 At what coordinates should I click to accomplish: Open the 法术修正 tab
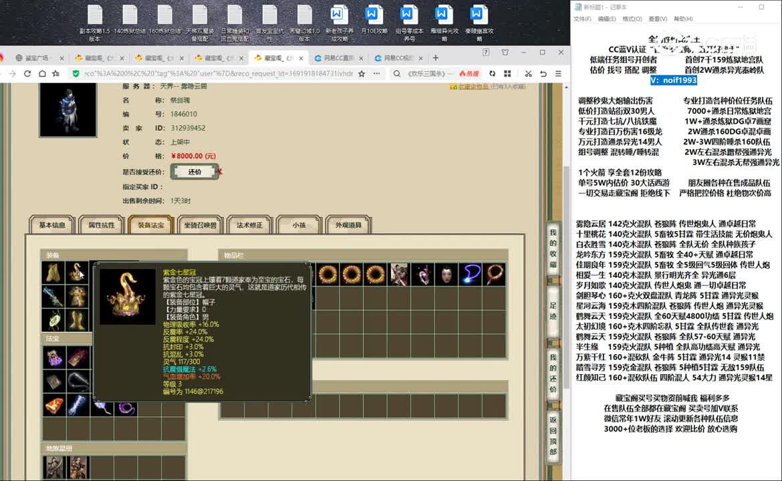click(x=249, y=224)
